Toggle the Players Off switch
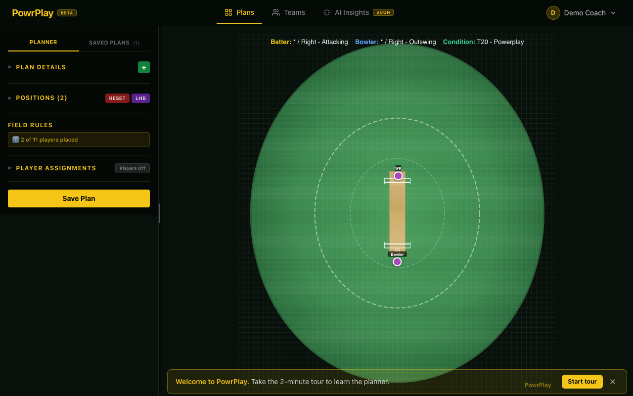This screenshot has height=396, width=633. point(133,168)
